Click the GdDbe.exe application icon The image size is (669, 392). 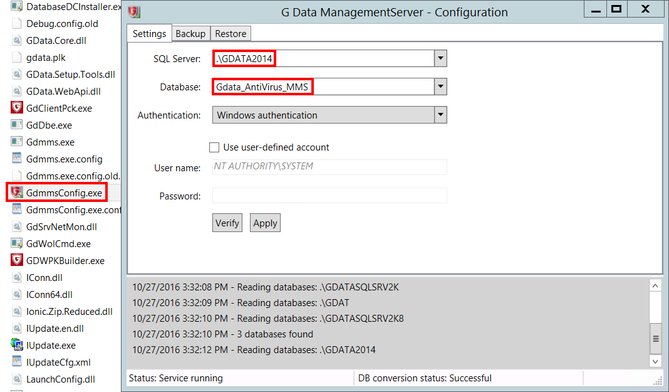tap(17, 125)
